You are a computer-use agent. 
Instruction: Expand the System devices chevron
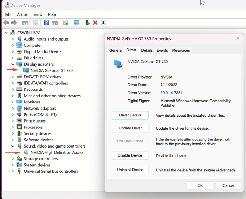point(13,165)
